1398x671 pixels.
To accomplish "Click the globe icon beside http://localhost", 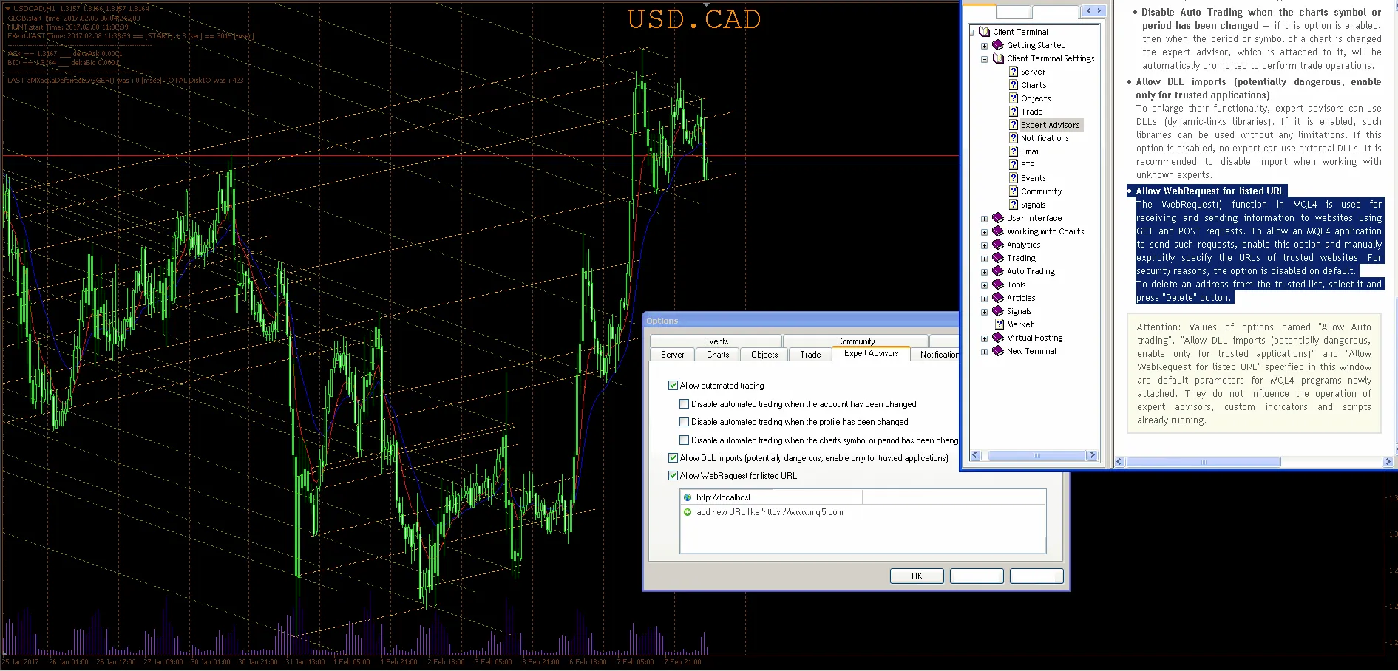I will (688, 497).
